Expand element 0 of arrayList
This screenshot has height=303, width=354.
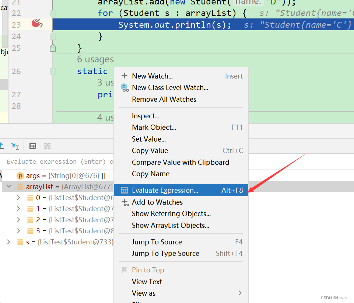pyautogui.click(x=18, y=198)
